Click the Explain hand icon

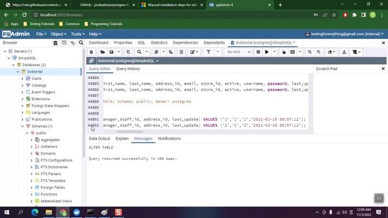pos(284,52)
